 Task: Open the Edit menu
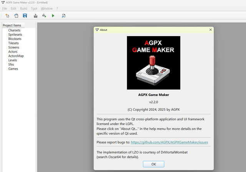pos(13,8)
